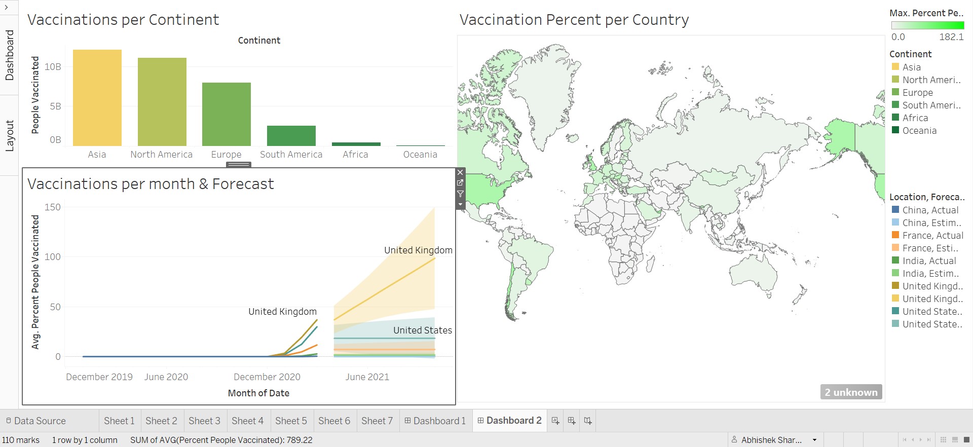Open the Abhishek Shar user dropdown
Image resolution: width=973 pixels, height=447 pixels.
pyautogui.click(x=814, y=440)
